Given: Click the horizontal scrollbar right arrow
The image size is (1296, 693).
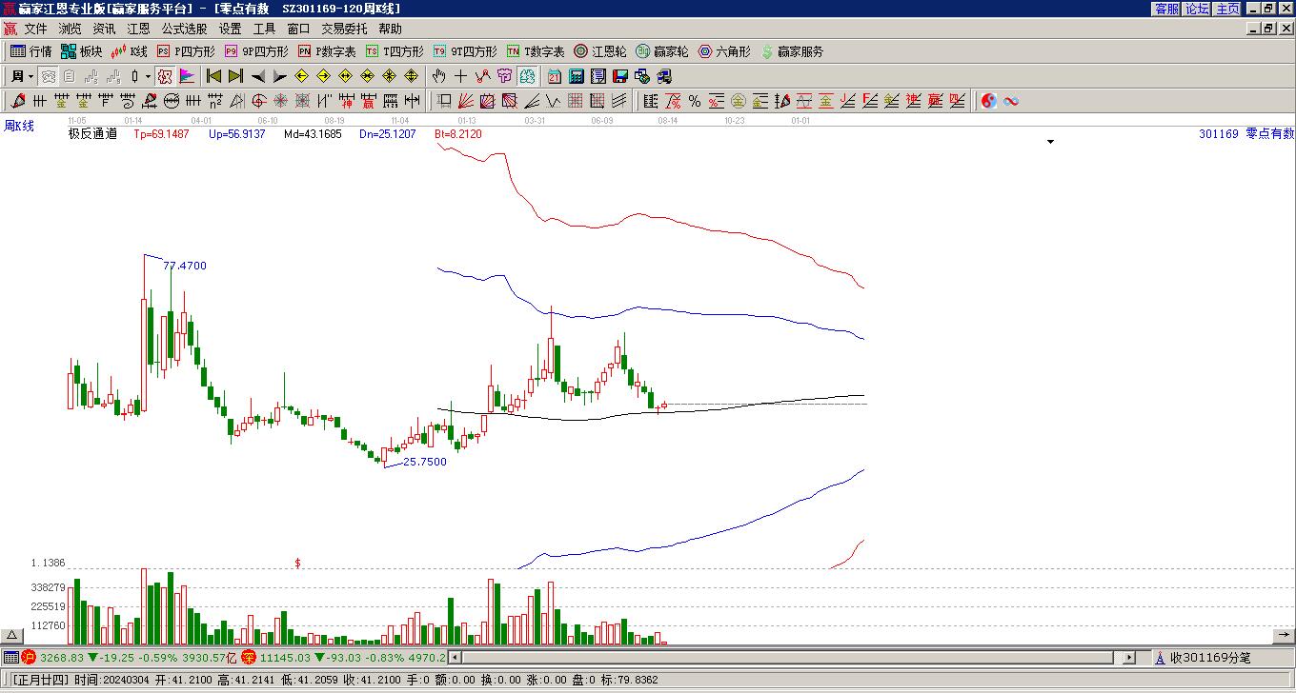Looking at the screenshot, I should click(1129, 658).
